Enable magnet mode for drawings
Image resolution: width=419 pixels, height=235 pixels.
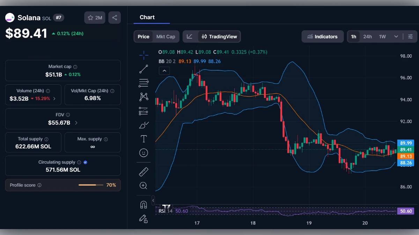coord(144,204)
